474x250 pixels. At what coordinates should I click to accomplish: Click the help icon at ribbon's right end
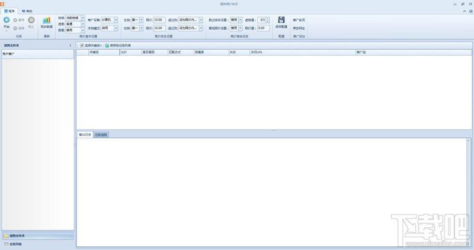(x=471, y=11)
